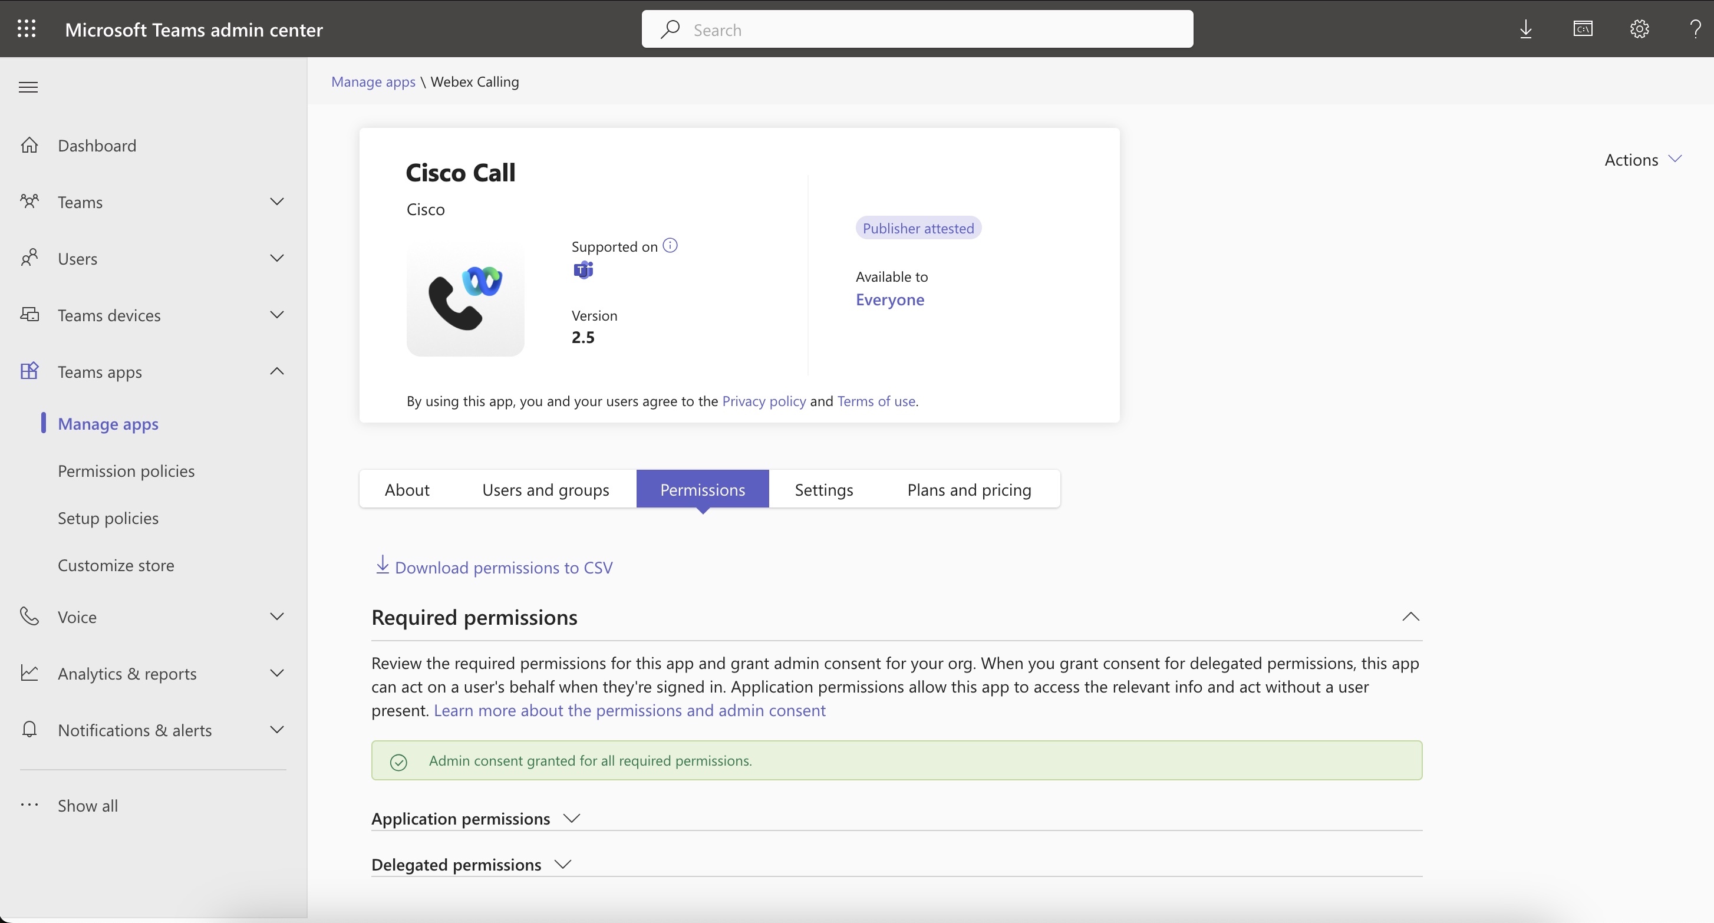The height and width of the screenshot is (923, 1714).
Task: Click the Teams devices navigation icon
Action: (x=29, y=315)
